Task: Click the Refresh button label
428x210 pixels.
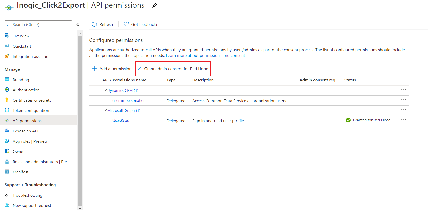Action: pyautogui.click(x=106, y=24)
